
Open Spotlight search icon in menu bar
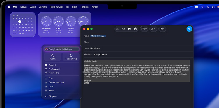208,7
